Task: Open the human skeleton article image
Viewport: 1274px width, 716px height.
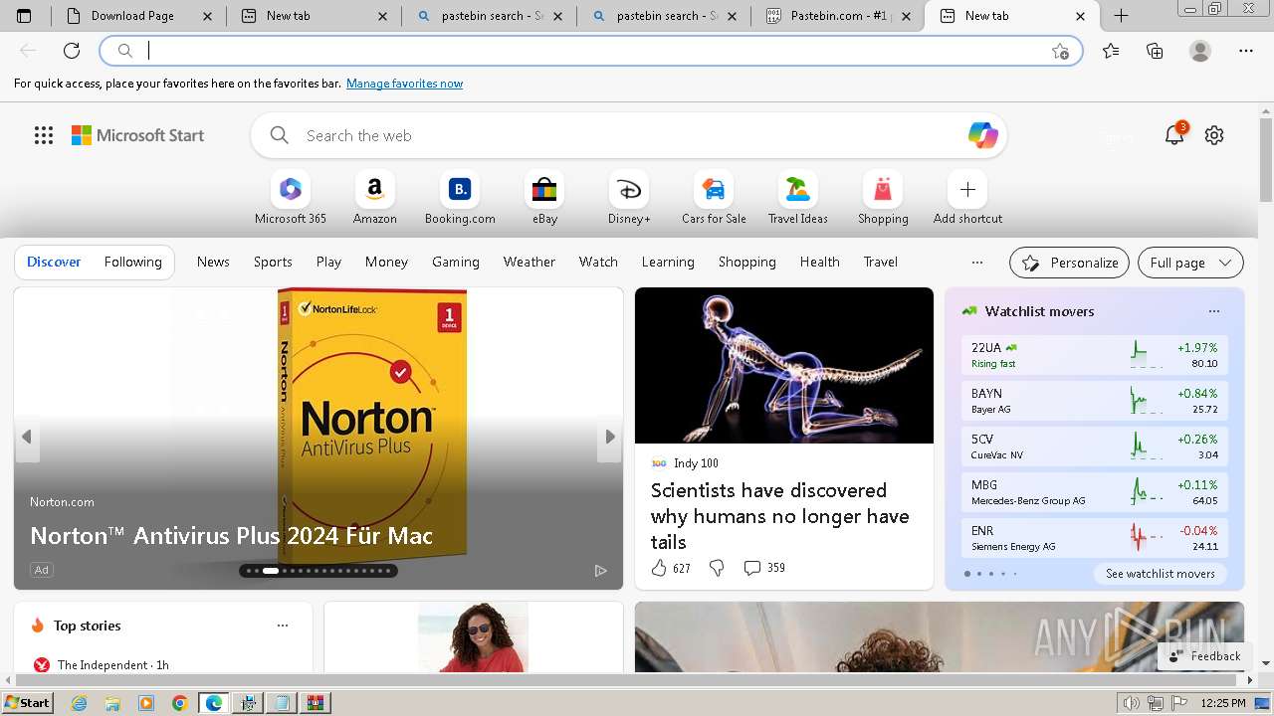Action: [784, 366]
